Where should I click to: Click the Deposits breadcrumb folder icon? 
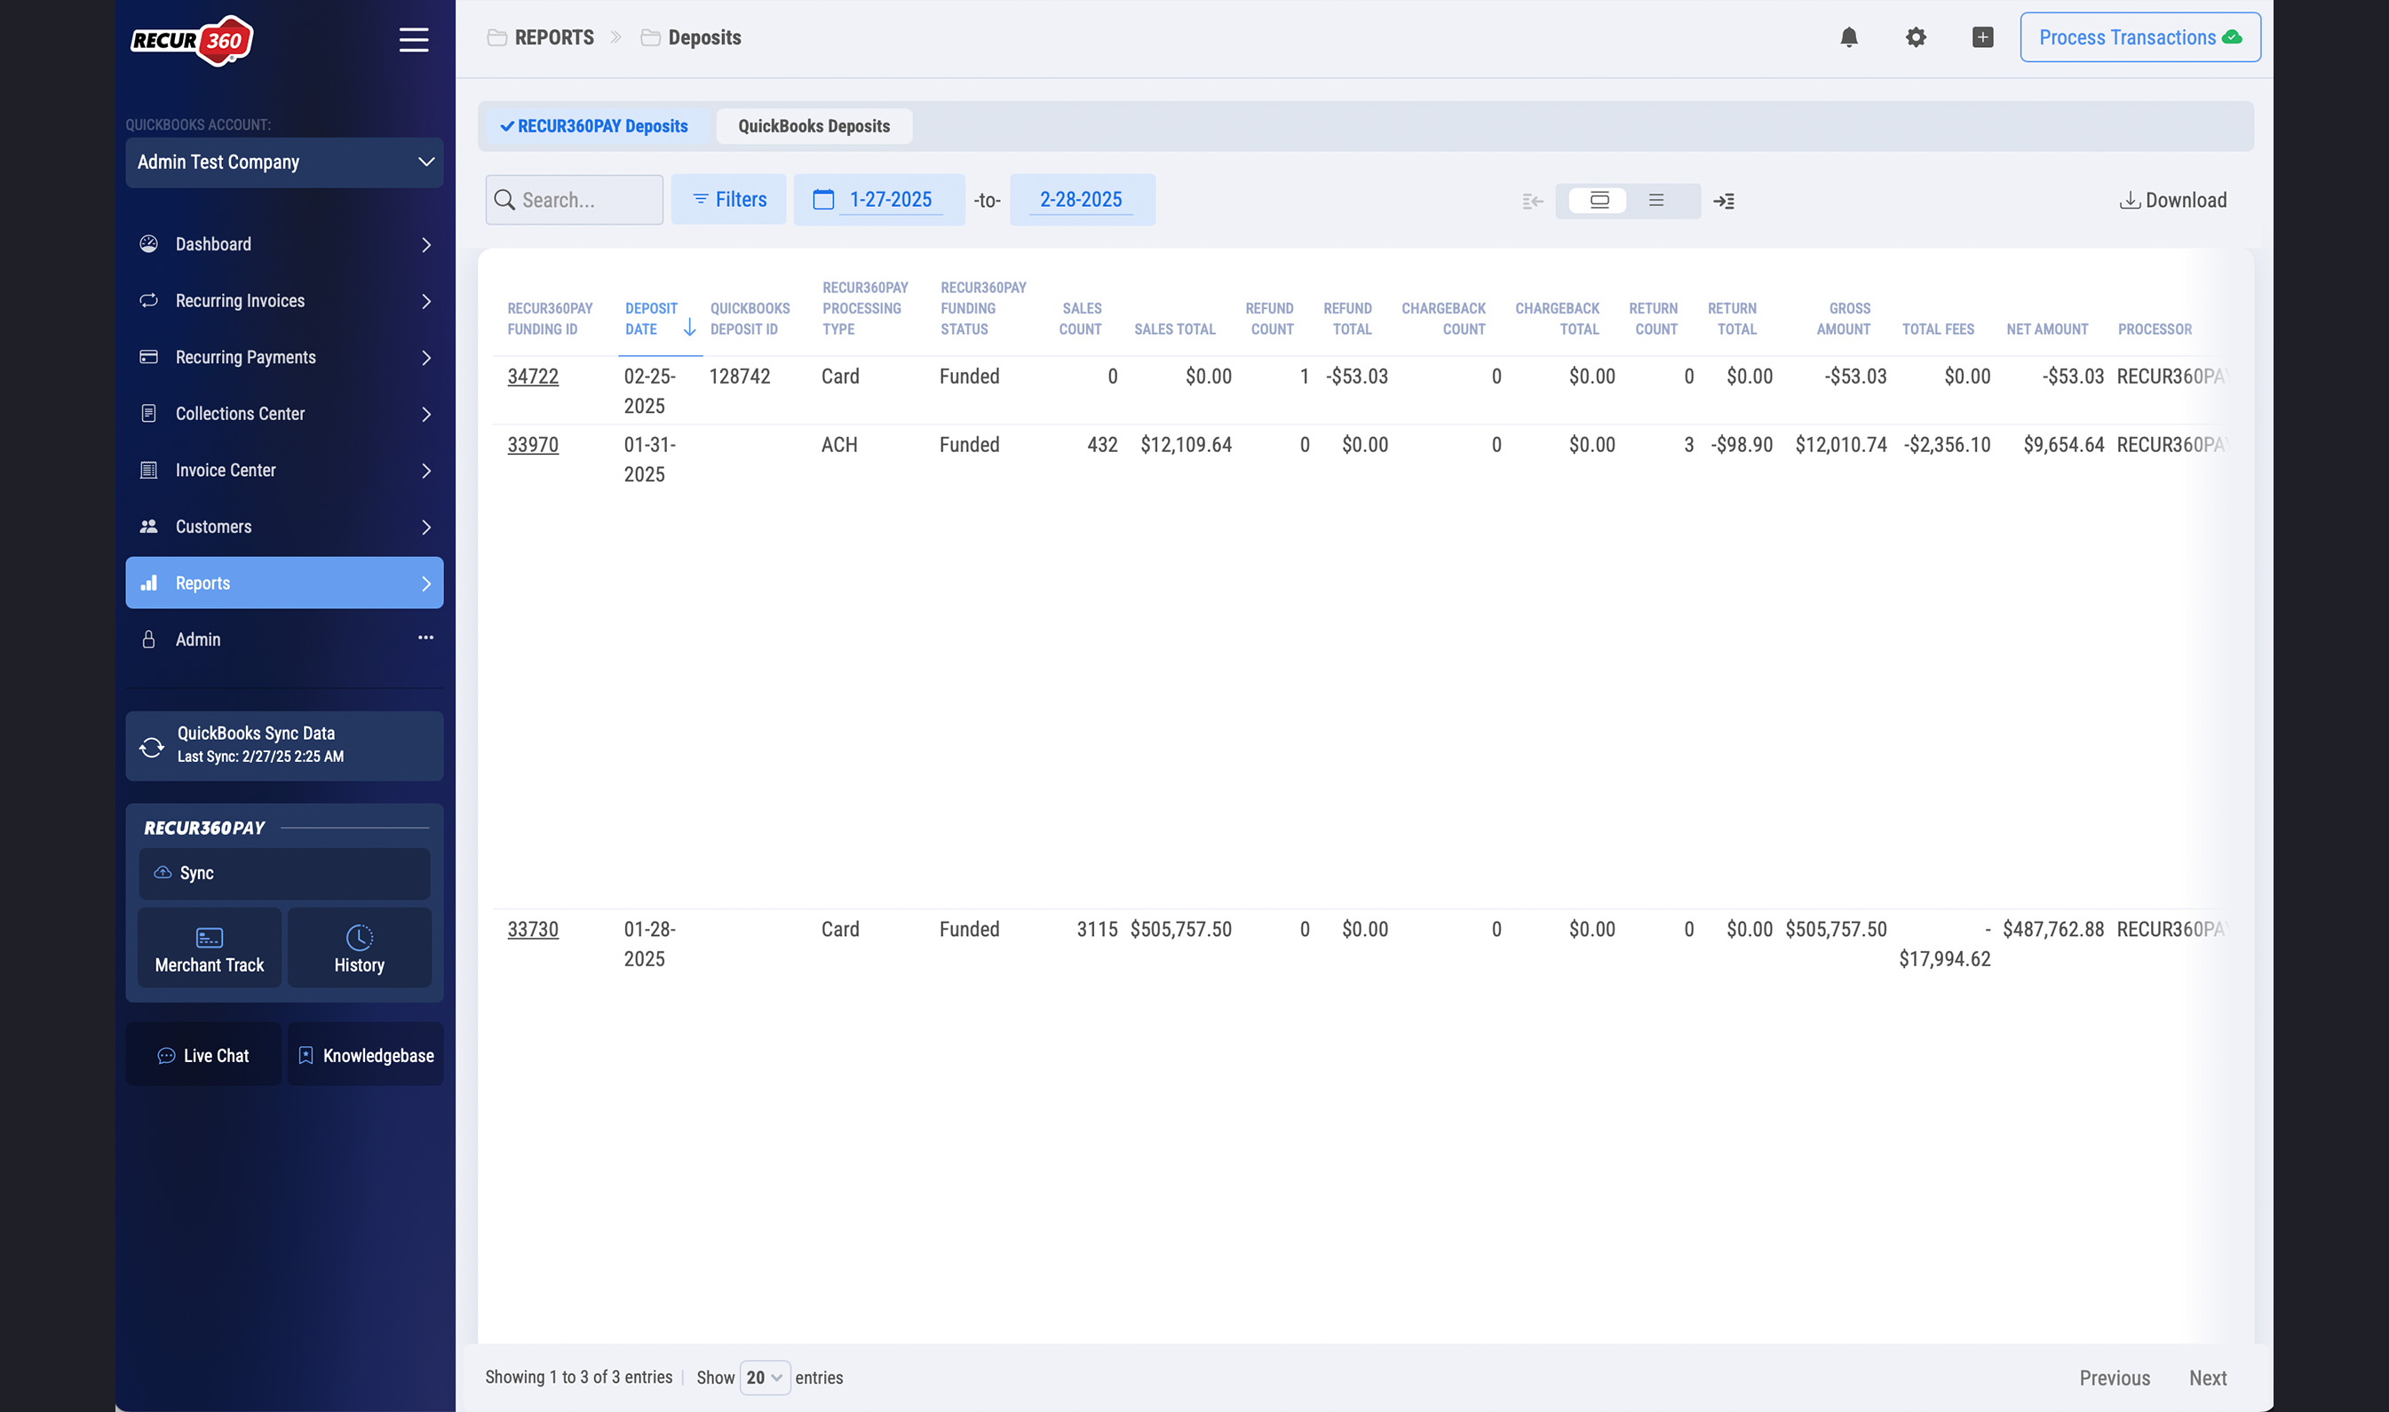(x=651, y=37)
